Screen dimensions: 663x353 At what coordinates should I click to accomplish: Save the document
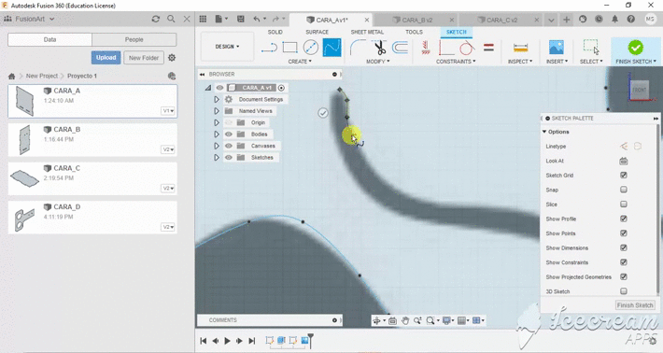[241, 19]
